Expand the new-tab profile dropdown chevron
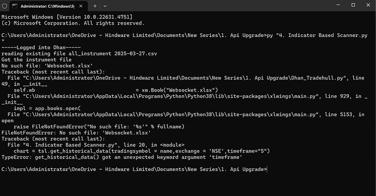 (105, 6)
